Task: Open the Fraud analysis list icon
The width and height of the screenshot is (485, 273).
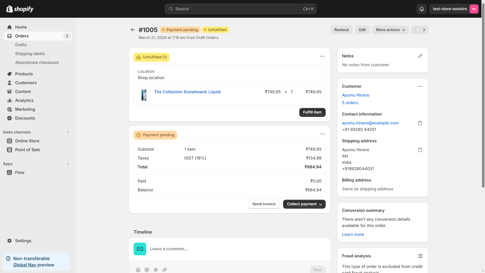Action: (x=420, y=256)
